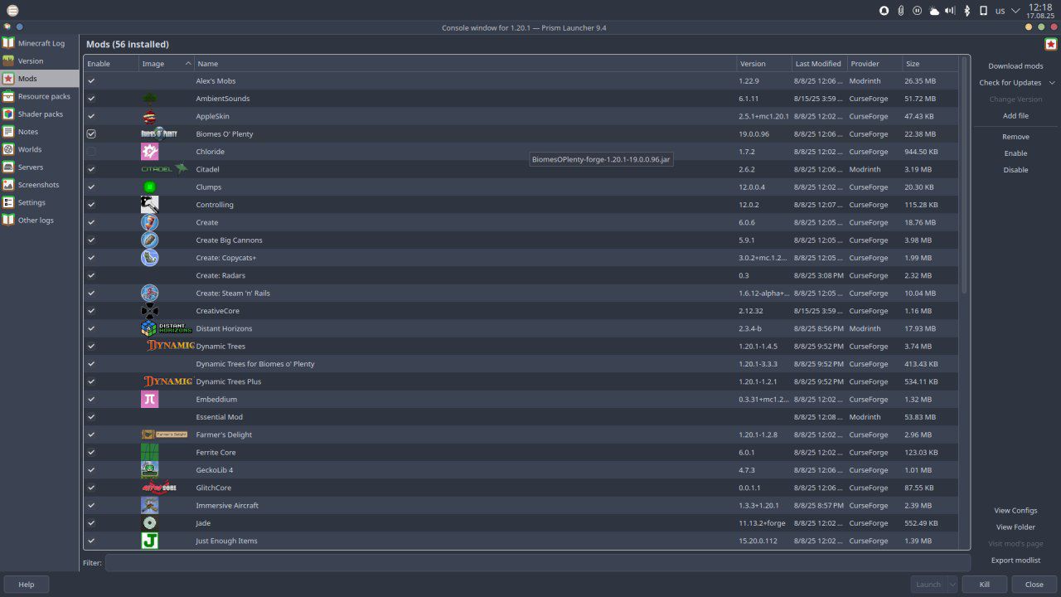
Task: Expand the system tray chevron
Action: point(1015,11)
